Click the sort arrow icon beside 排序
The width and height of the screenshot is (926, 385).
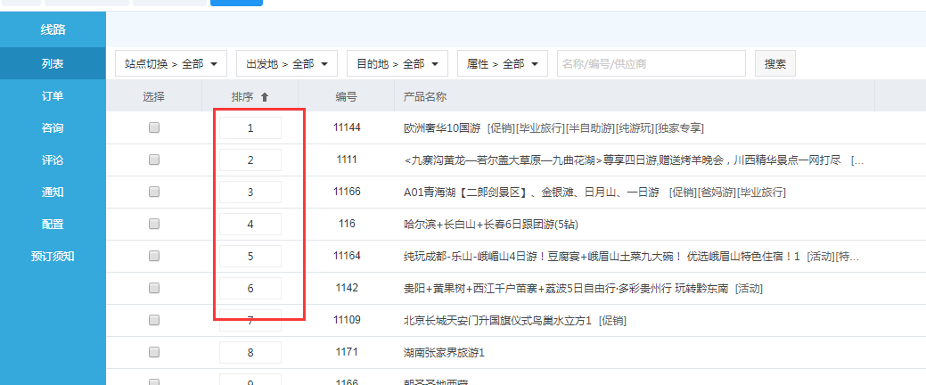(x=264, y=96)
